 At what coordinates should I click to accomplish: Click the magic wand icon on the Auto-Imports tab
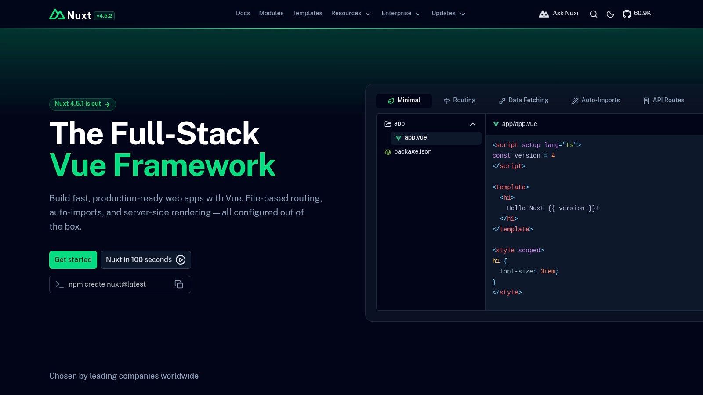tap(575, 101)
